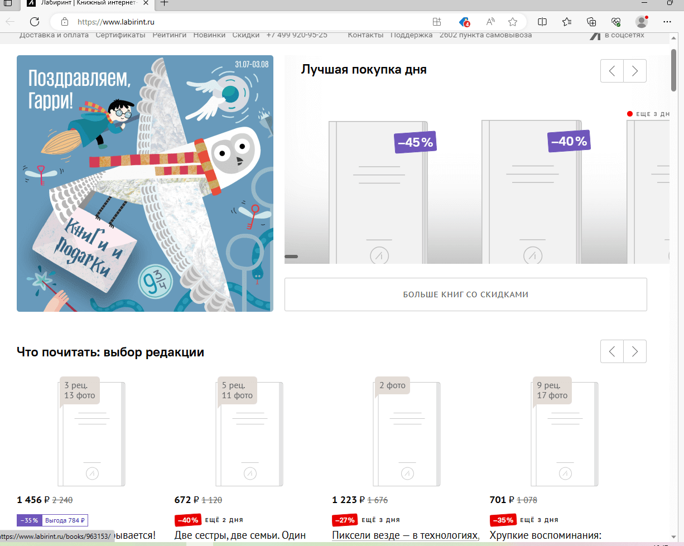Click the 5 рец. 11 фото review badge
Screen dimensions: 684x546
click(237, 390)
